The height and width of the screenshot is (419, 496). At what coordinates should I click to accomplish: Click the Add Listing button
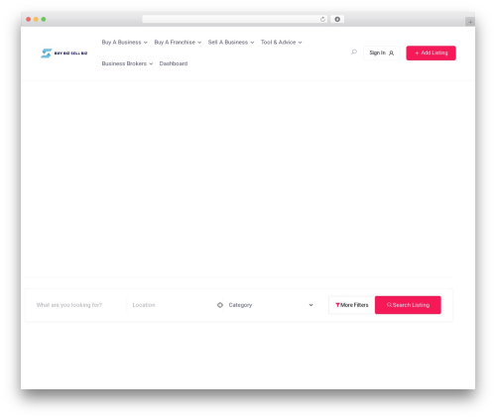pyautogui.click(x=431, y=52)
